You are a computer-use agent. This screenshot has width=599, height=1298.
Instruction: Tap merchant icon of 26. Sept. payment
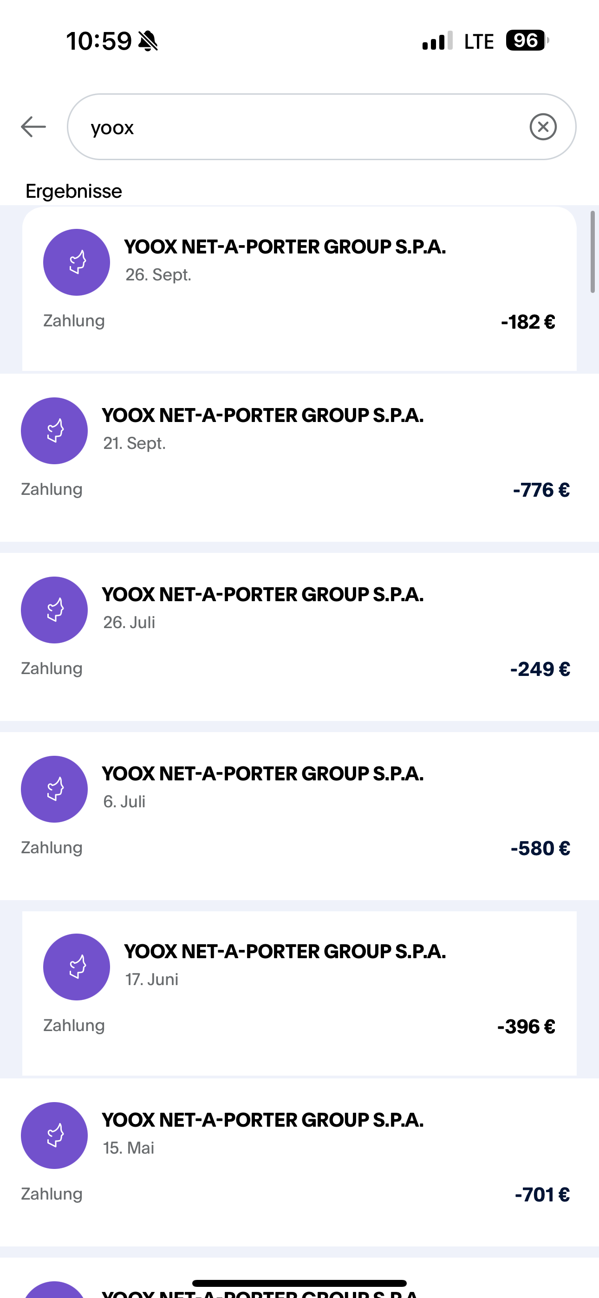point(77,262)
